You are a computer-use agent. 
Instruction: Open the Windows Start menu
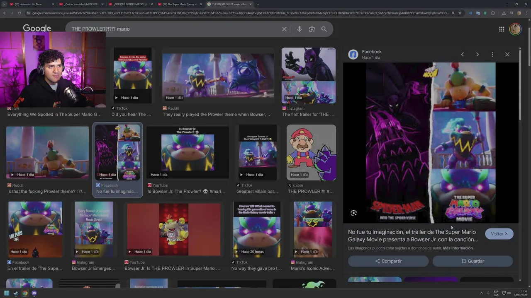click(7, 293)
